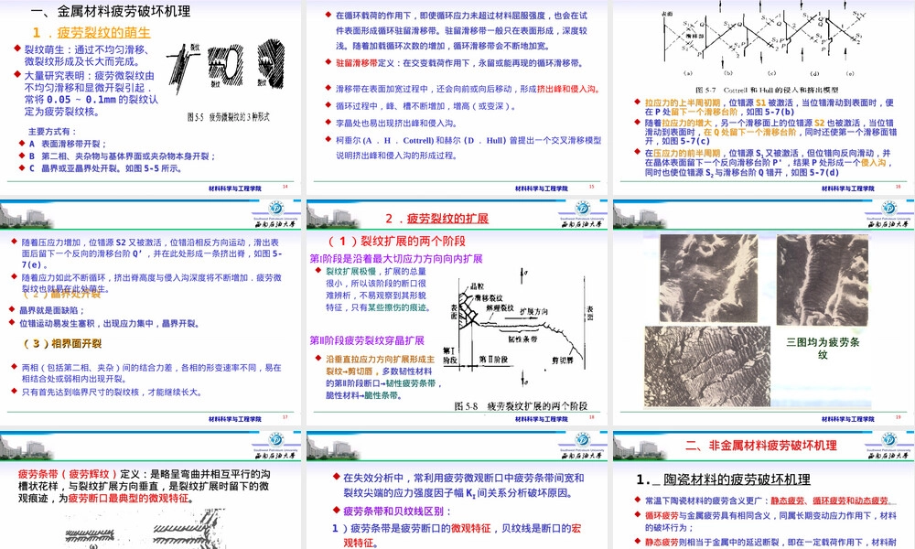
Task: Click red text '疲劳条带（疲劳辉纹）'
Action: pos(68,474)
